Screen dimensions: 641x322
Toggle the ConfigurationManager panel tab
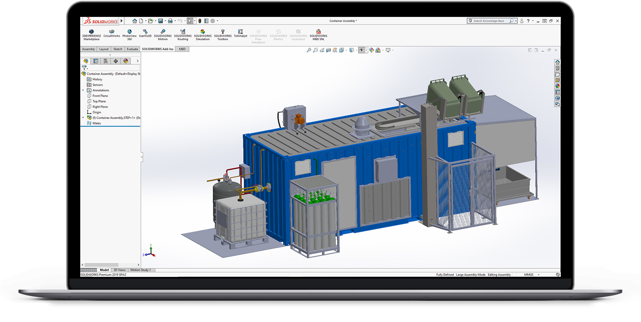(x=105, y=61)
